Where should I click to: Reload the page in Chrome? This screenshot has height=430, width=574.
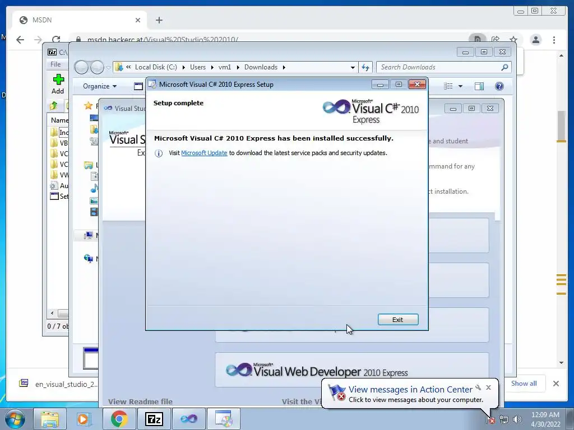pos(56,40)
